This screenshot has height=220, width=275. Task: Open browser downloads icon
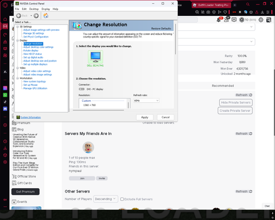[x=262, y=12]
